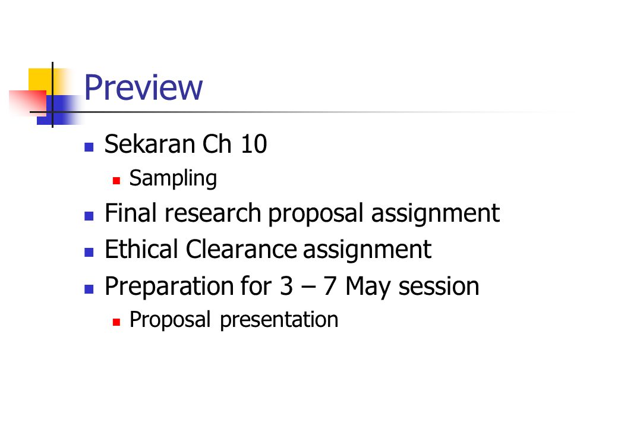This screenshot has height=428, width=618.
Task: Click blue bullet beside Preparation line
Action: 89,289
